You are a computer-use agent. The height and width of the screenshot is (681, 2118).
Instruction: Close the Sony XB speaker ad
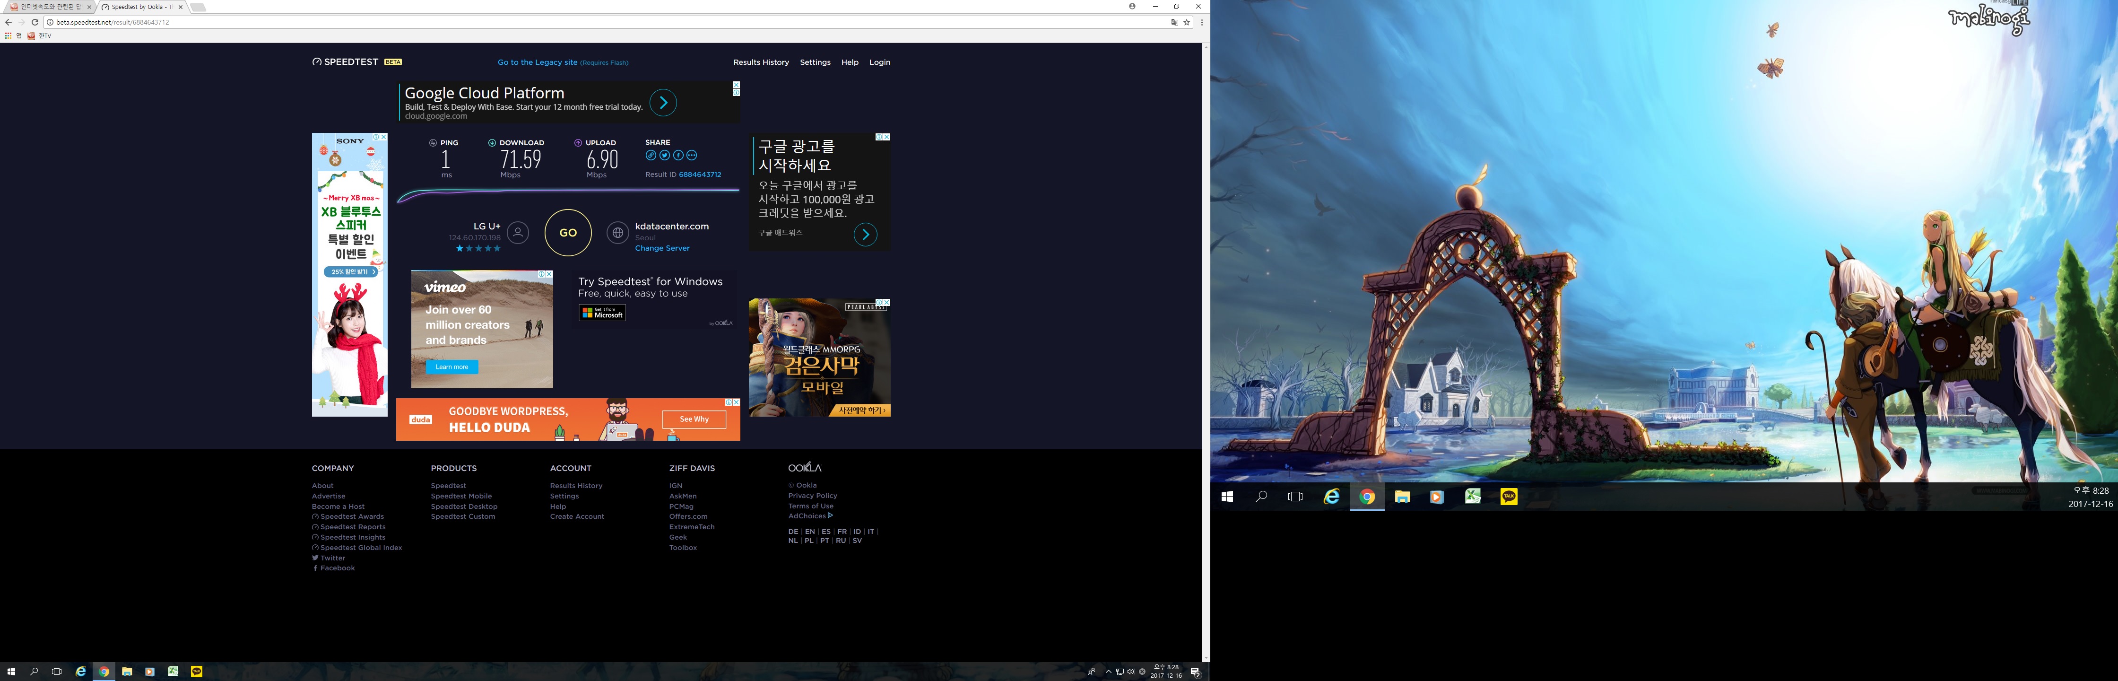[x=383, y=137]
